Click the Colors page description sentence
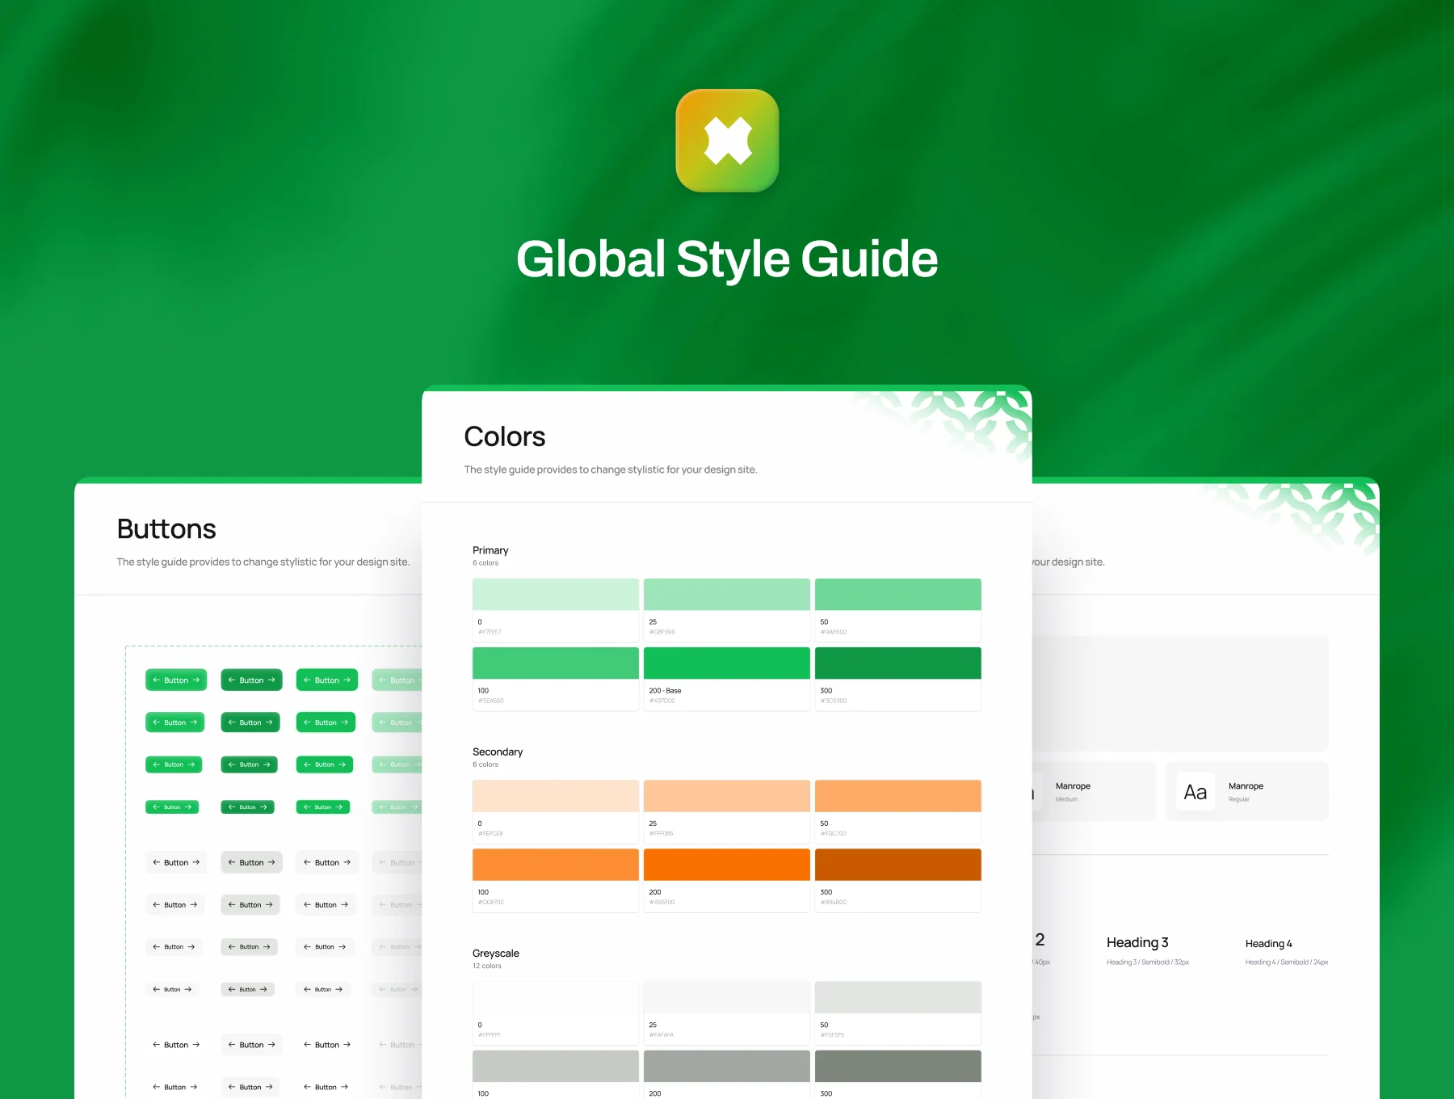The height and width of the screenshot is (1099, 1454). [611, 469]
